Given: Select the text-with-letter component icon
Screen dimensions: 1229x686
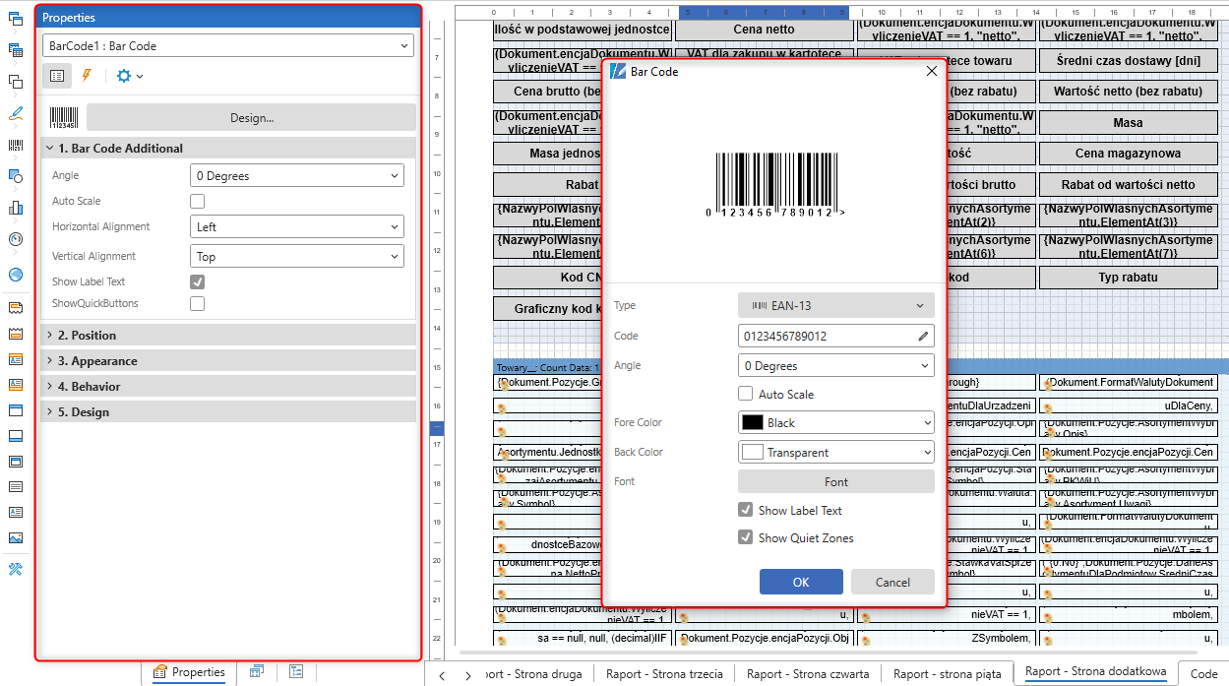Looking at the screenshot, I should (16, 513).
